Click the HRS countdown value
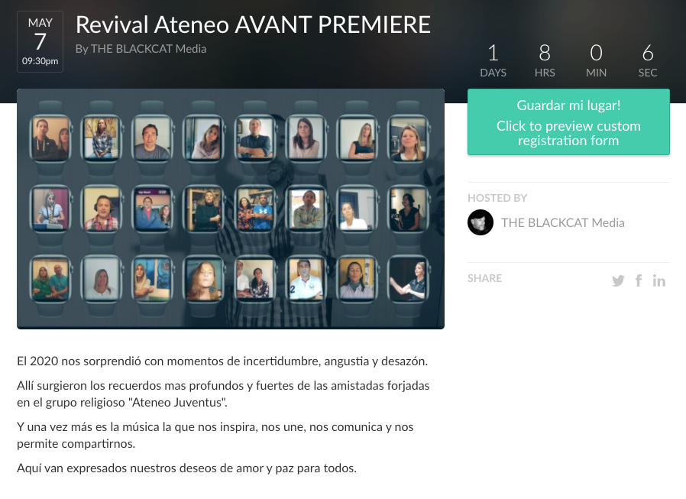686x499 pixels. click(545, 53)
